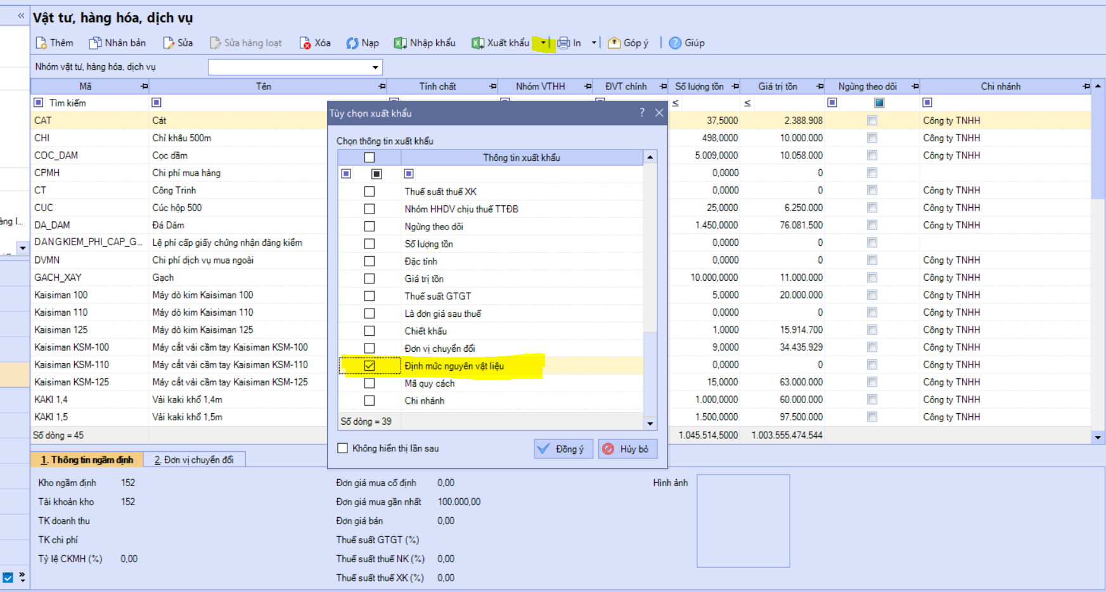Click Đồng ý button

[563, 449]
